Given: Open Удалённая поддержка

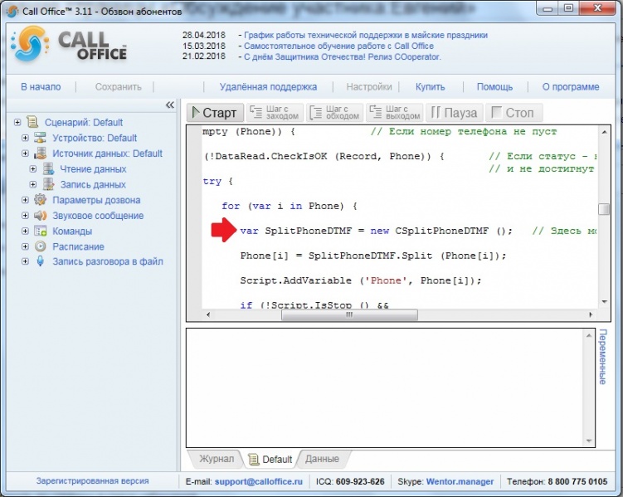Looking at the screenshot, I should click(268, 87).
